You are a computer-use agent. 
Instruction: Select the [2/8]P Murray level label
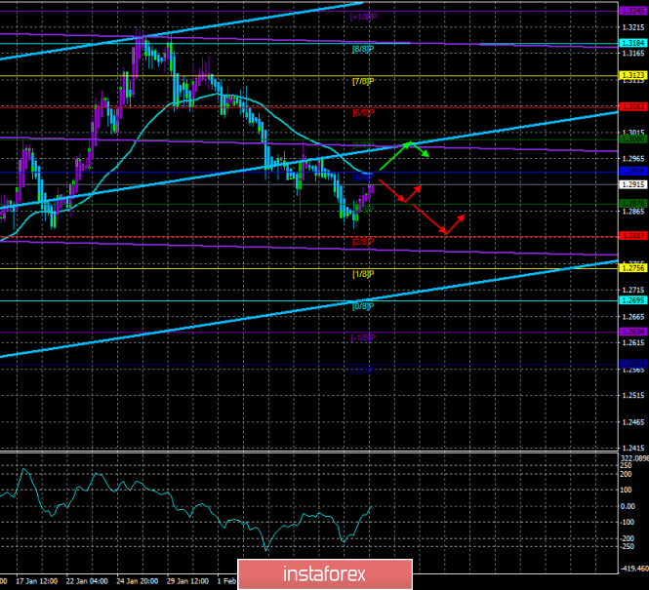[x=363, y=242]
